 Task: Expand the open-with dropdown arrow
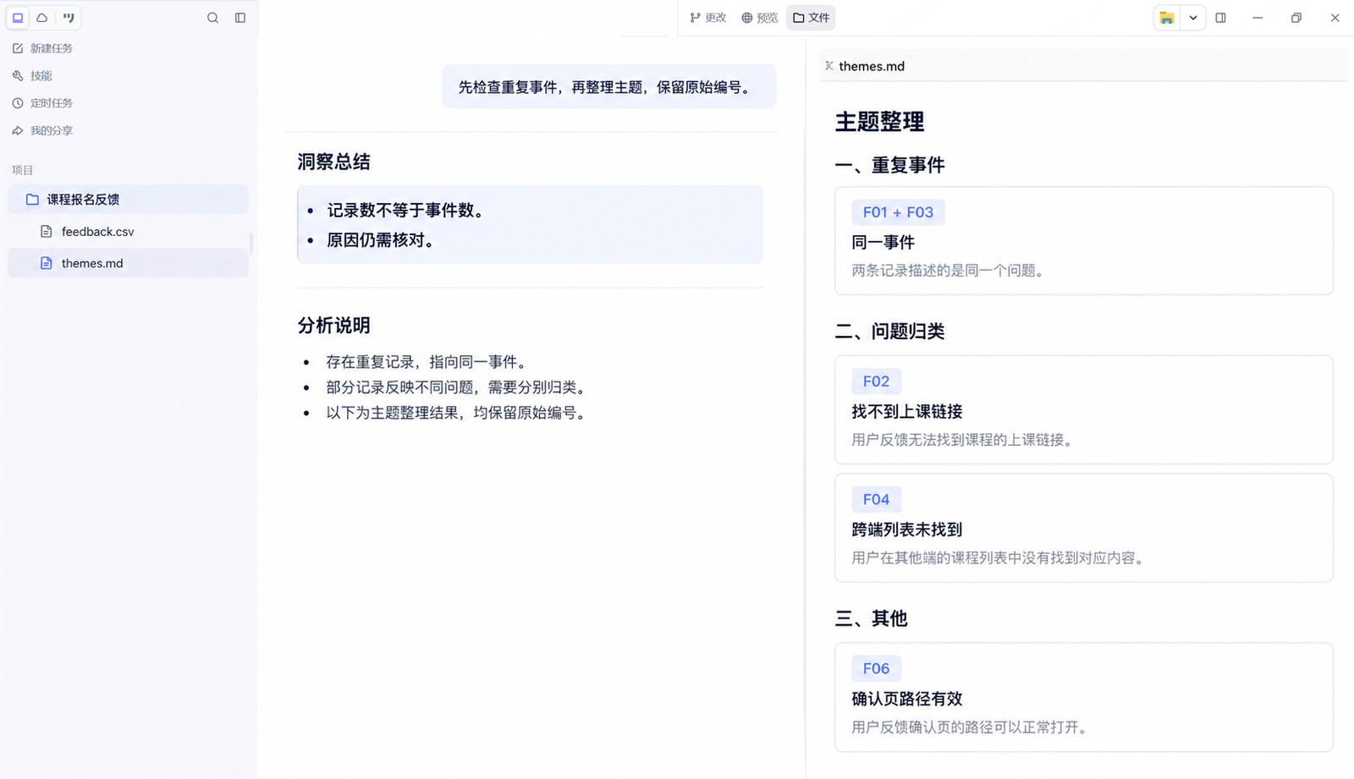tap(1193, 18)
